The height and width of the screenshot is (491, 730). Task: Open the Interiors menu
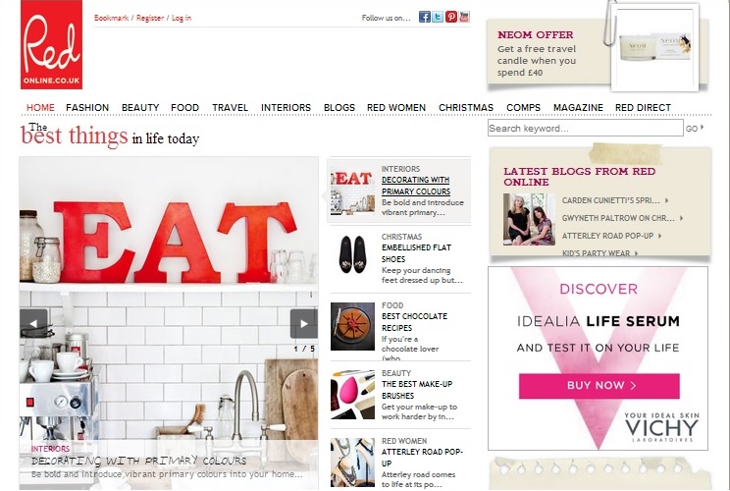coord(286,108)
